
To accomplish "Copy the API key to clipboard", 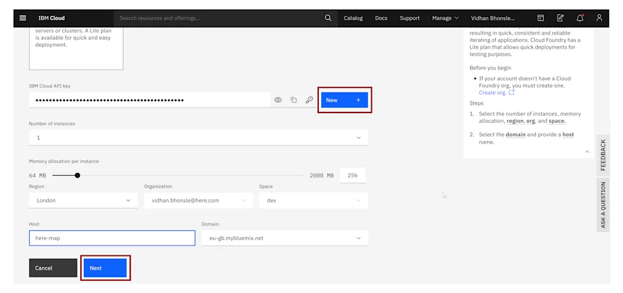I will [294, 100].
